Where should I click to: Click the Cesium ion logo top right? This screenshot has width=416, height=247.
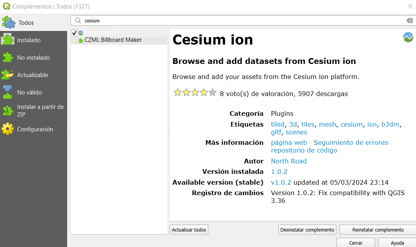408,37
